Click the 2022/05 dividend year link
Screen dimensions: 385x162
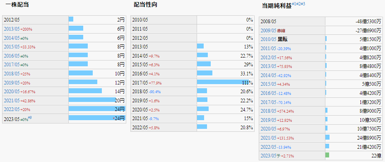tap(12, 109)
